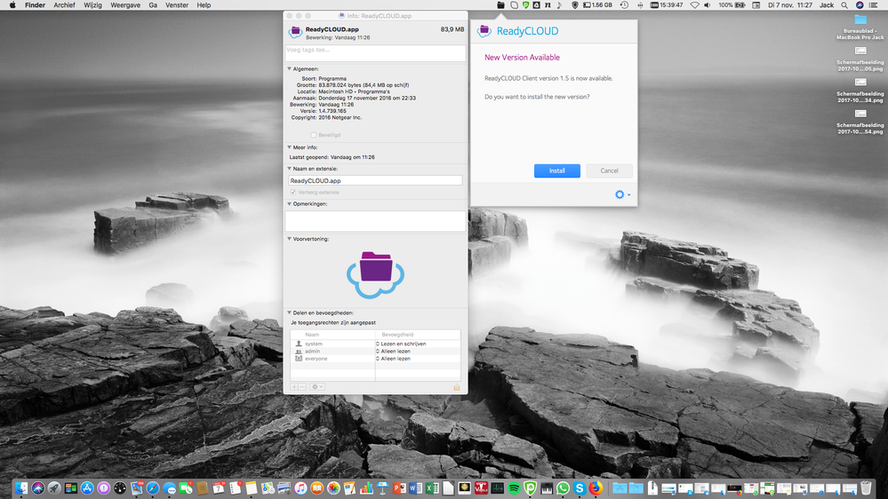Open Calendar from the Dock
Screen dimensions: 888x499
219,487
